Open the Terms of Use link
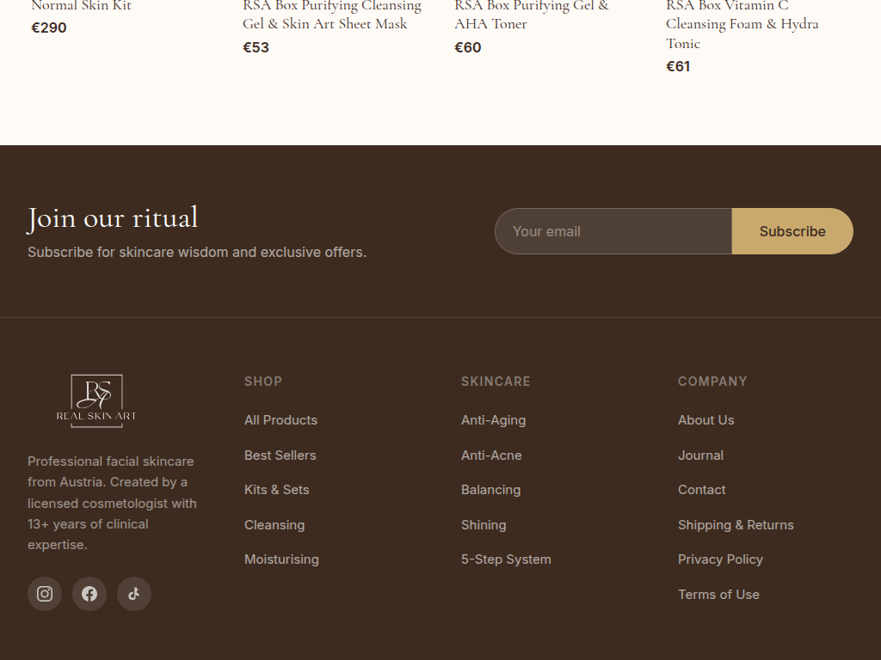Screen dimensions: 881x660 (718, 595)
